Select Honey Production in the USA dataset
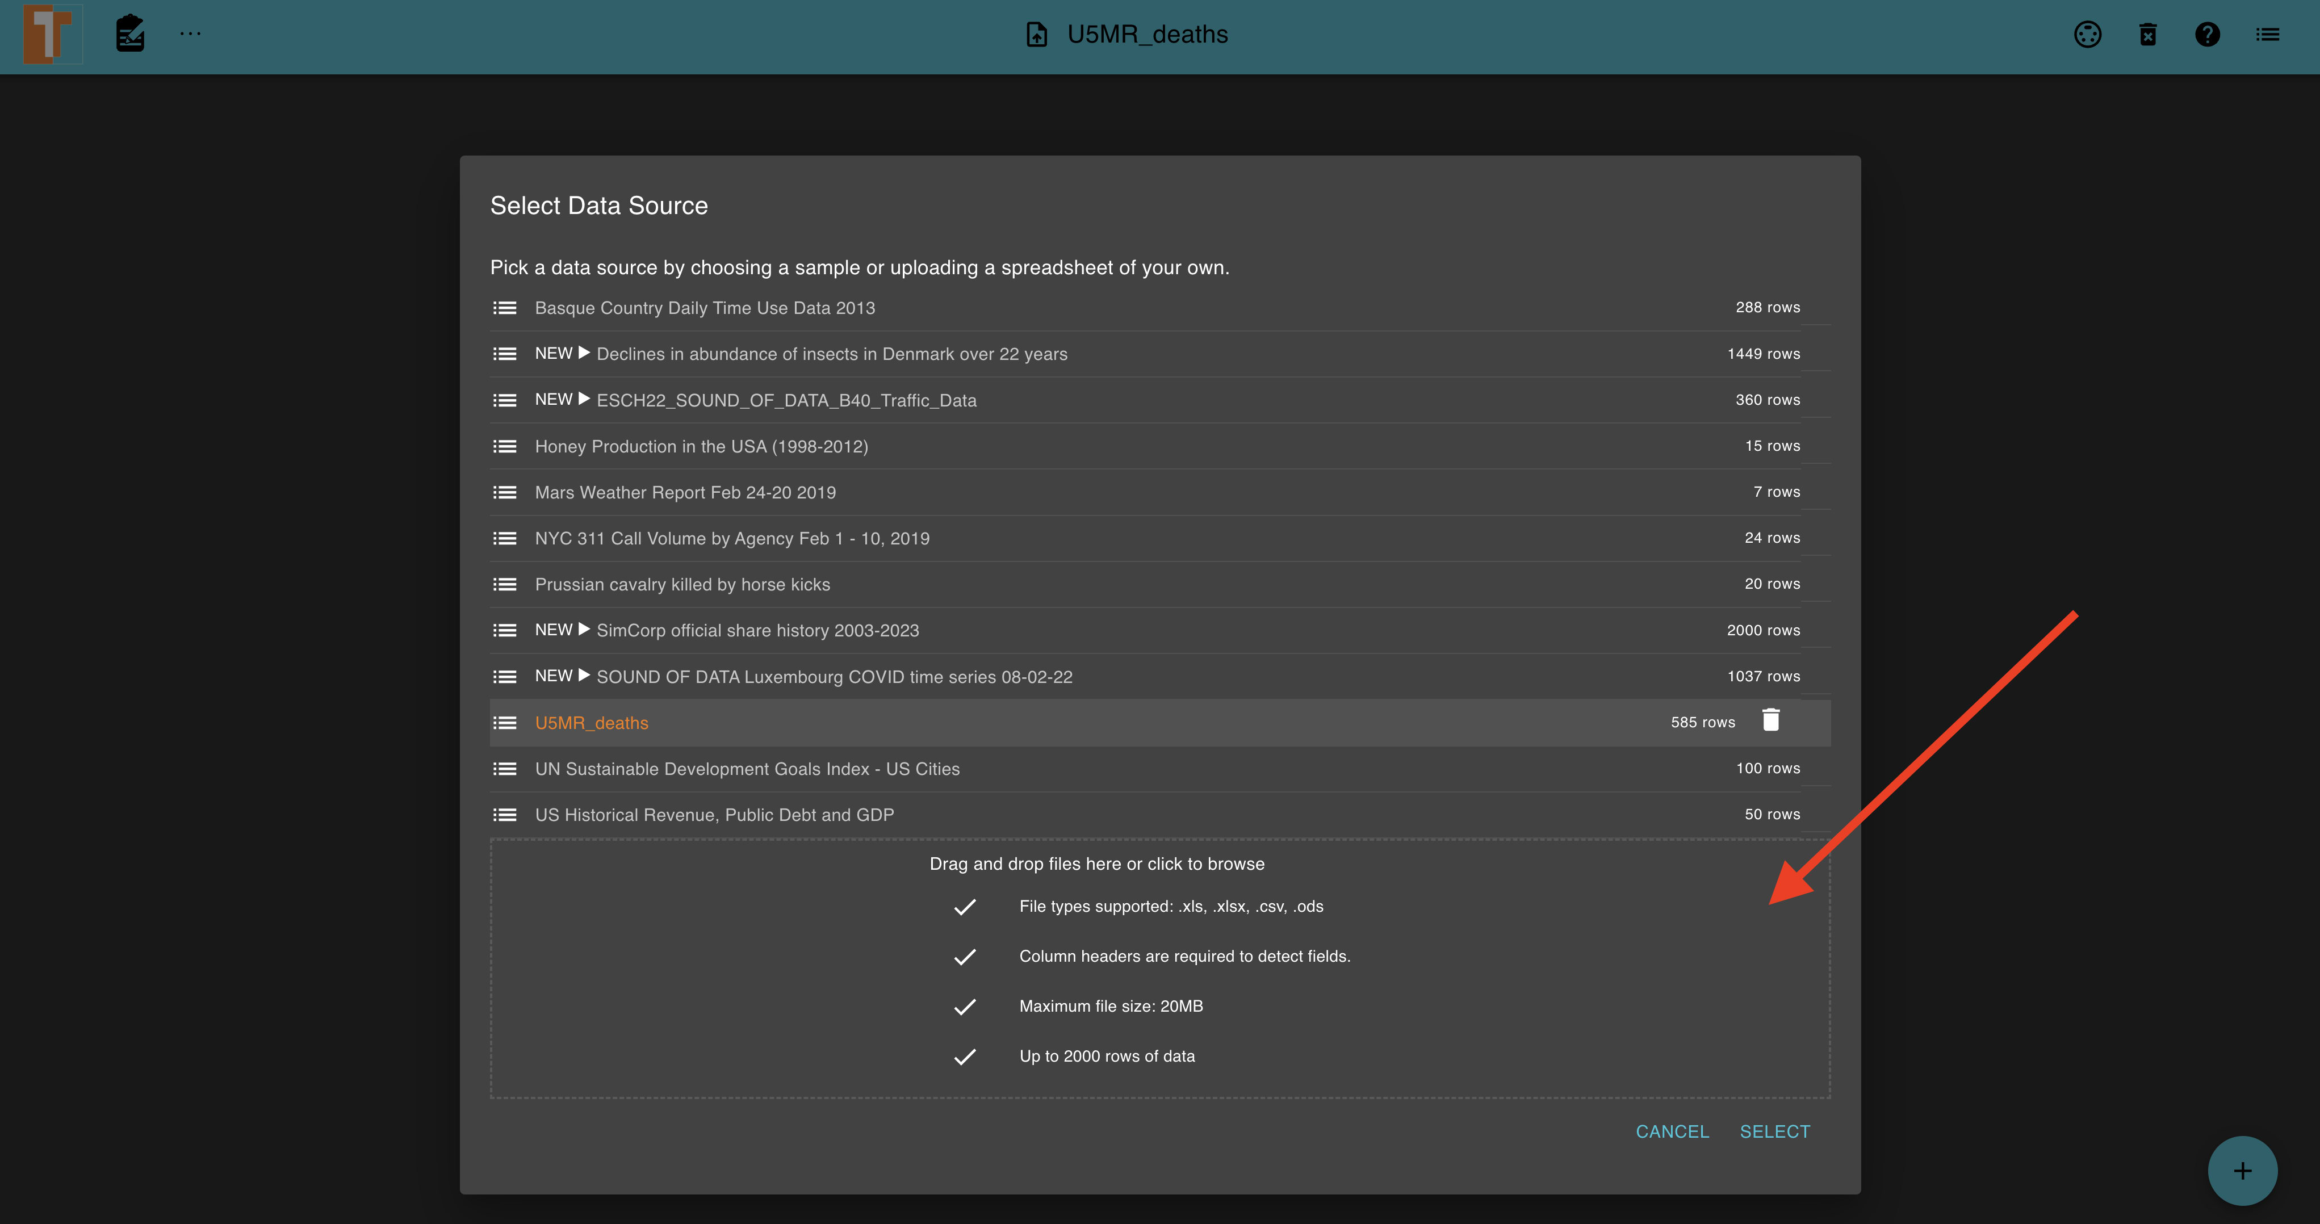 pos(701,447)
